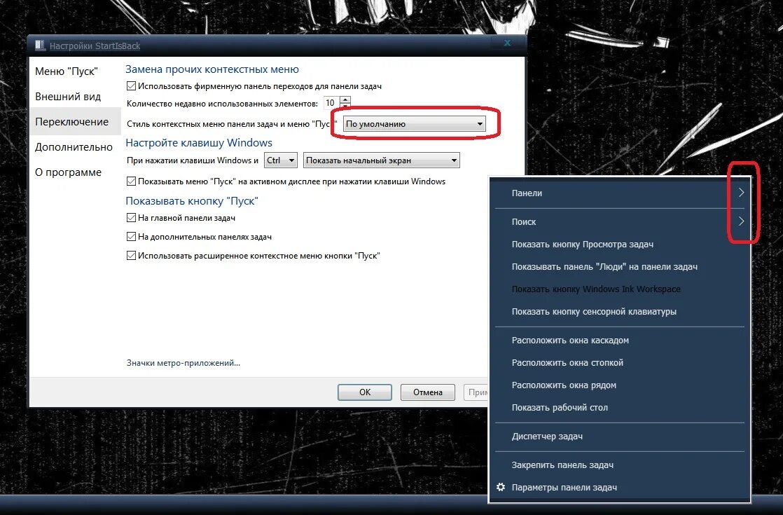
Task: Click the Отмена button
Action: coord(428,392)
